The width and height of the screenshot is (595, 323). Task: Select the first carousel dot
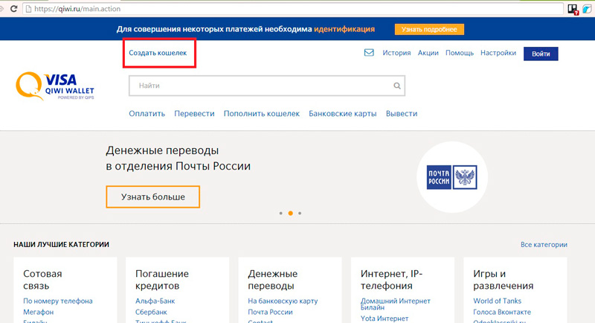coord(281,214)
